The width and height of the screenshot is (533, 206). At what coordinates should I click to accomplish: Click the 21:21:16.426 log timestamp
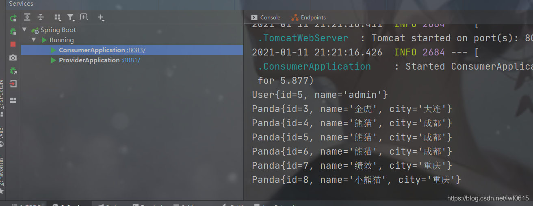pos(348,53)
